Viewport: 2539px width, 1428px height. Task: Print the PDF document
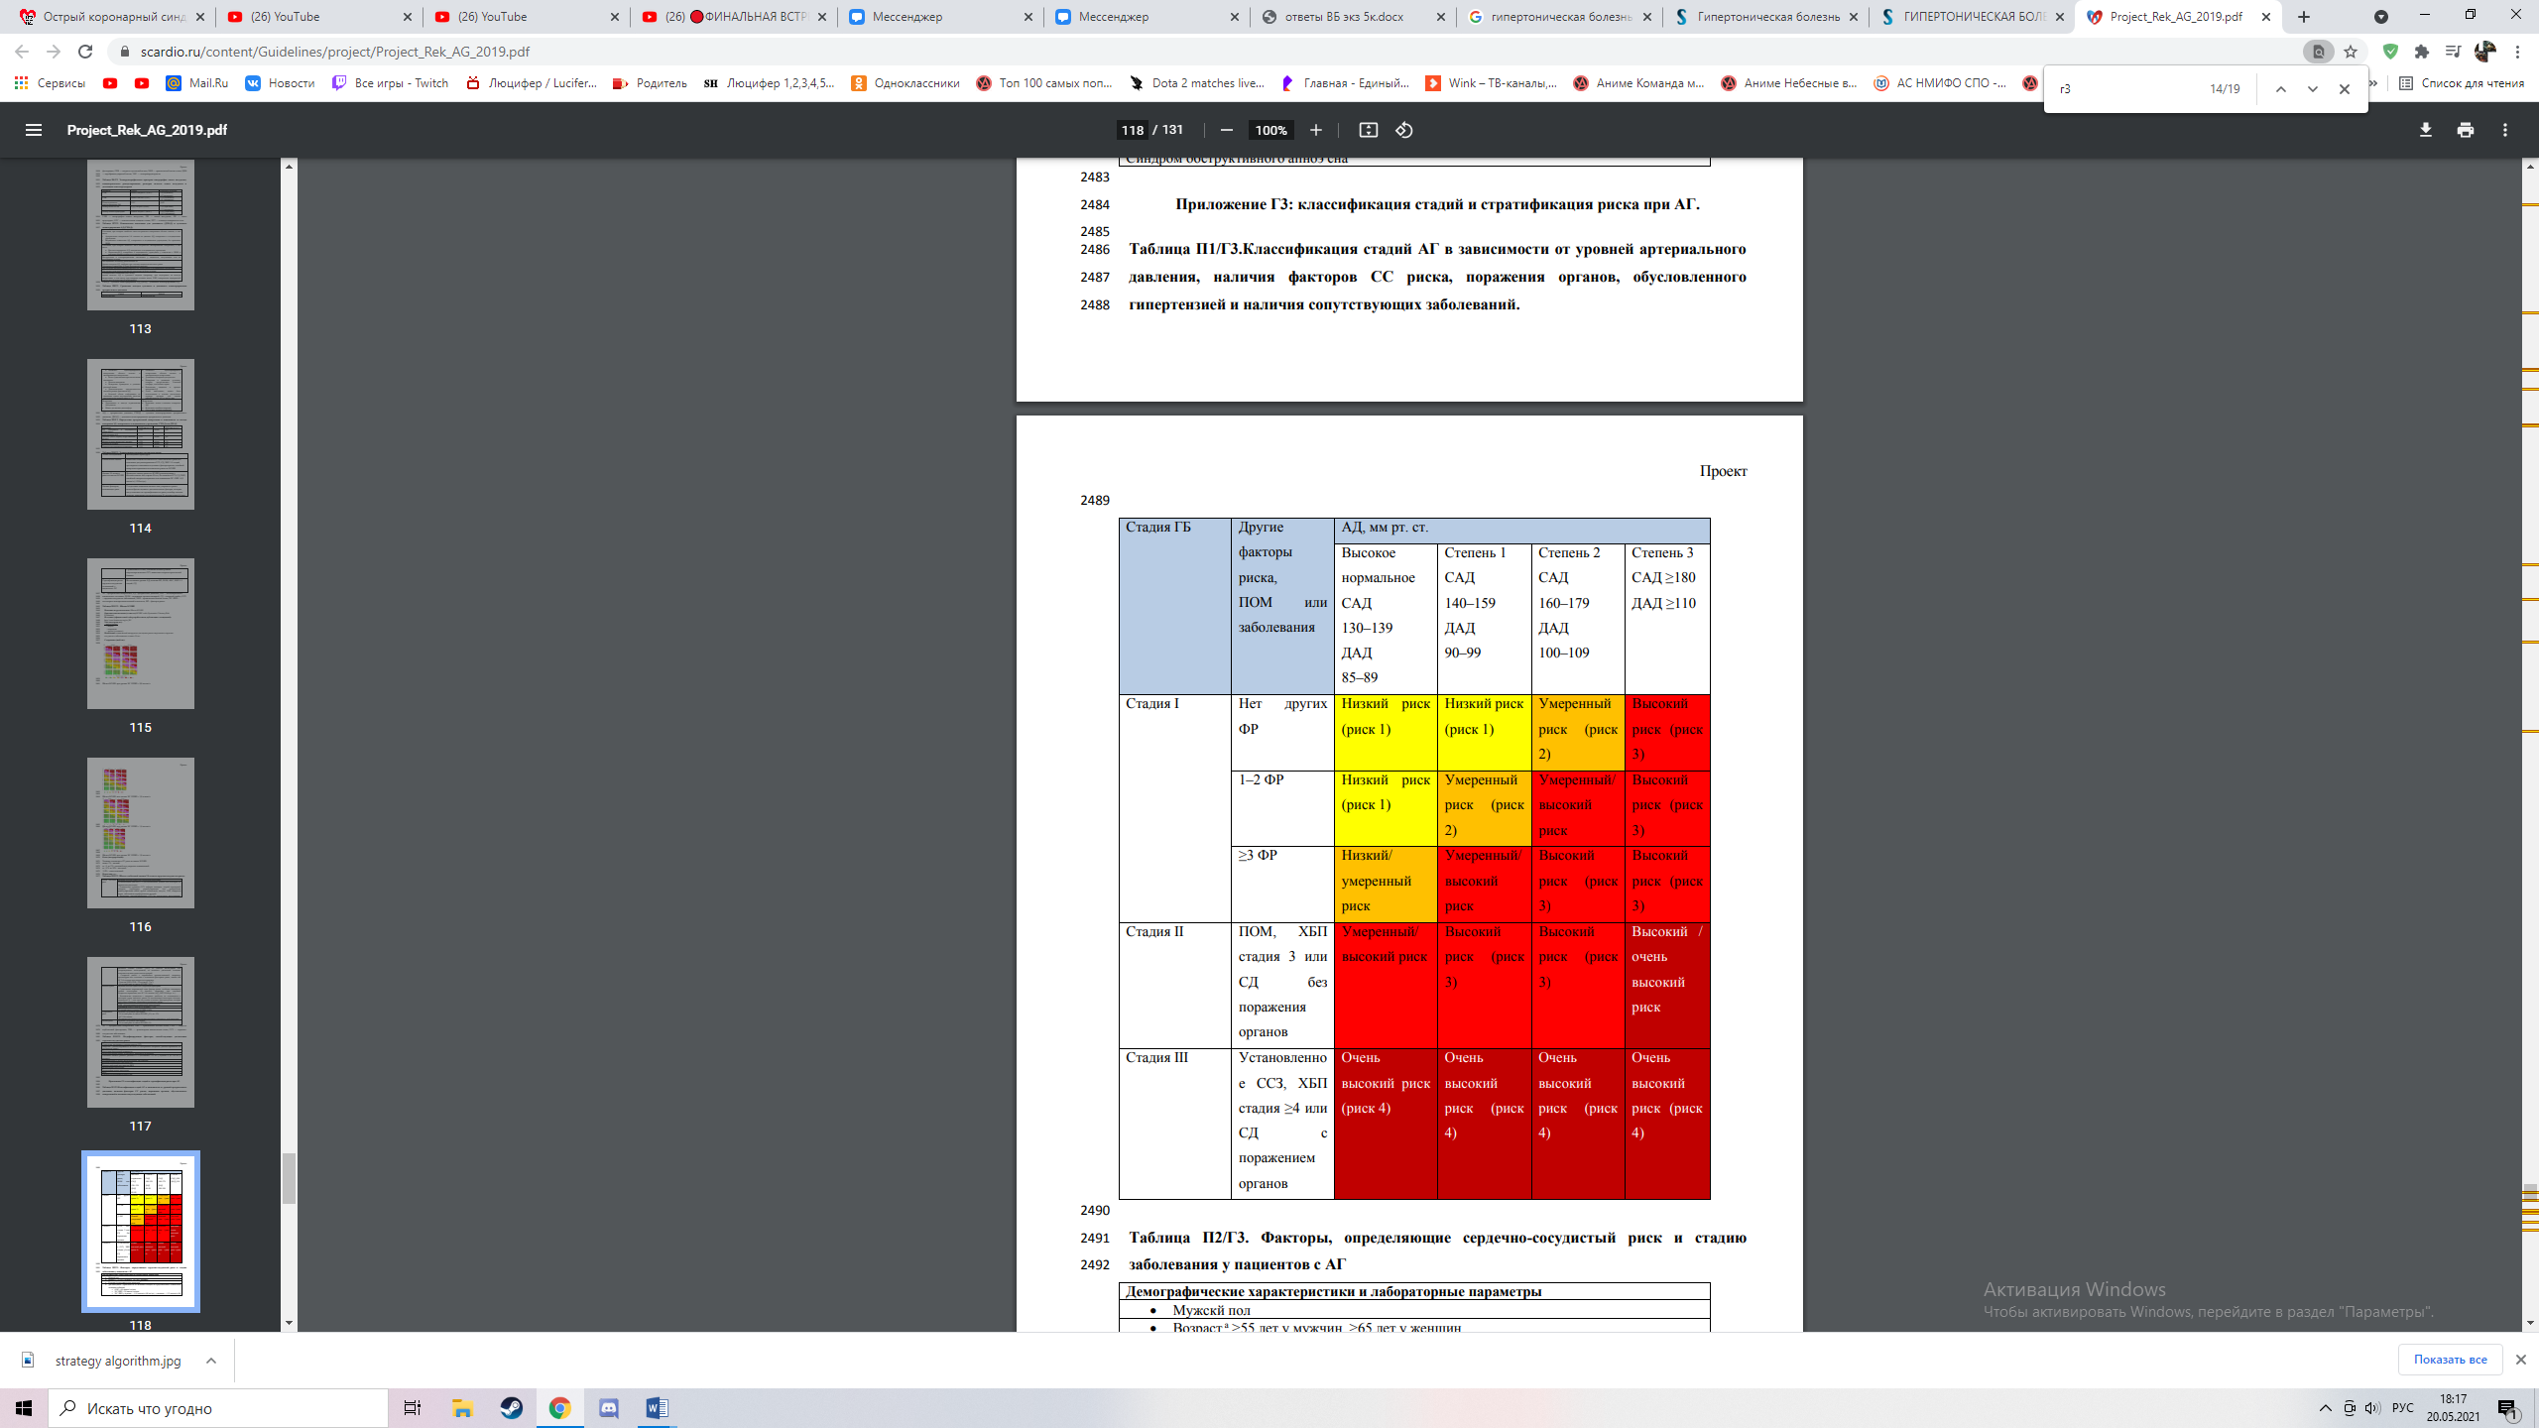coord(2466,130)
